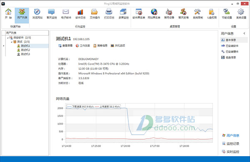Screen dimensions: 250x162
Task: Open 打印日志 printer icon
Action: pyautogui.click(x=109, y=12)
